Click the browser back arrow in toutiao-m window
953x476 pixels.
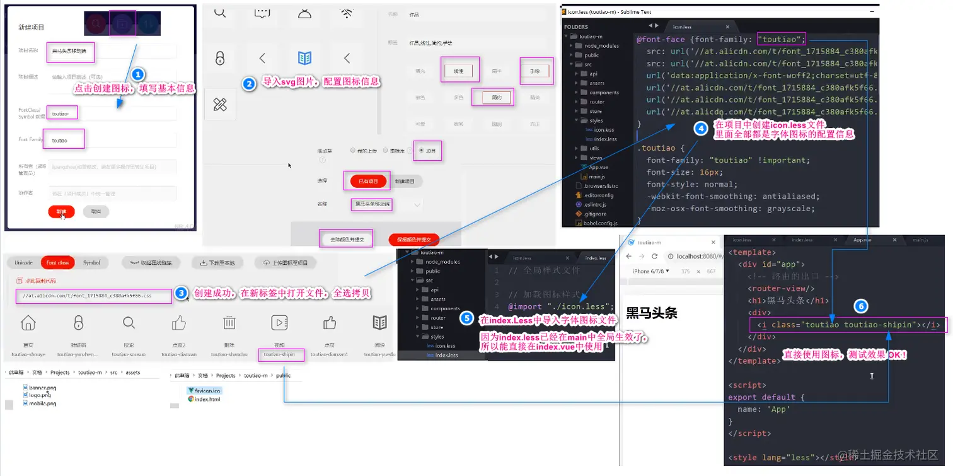[629, 257]
